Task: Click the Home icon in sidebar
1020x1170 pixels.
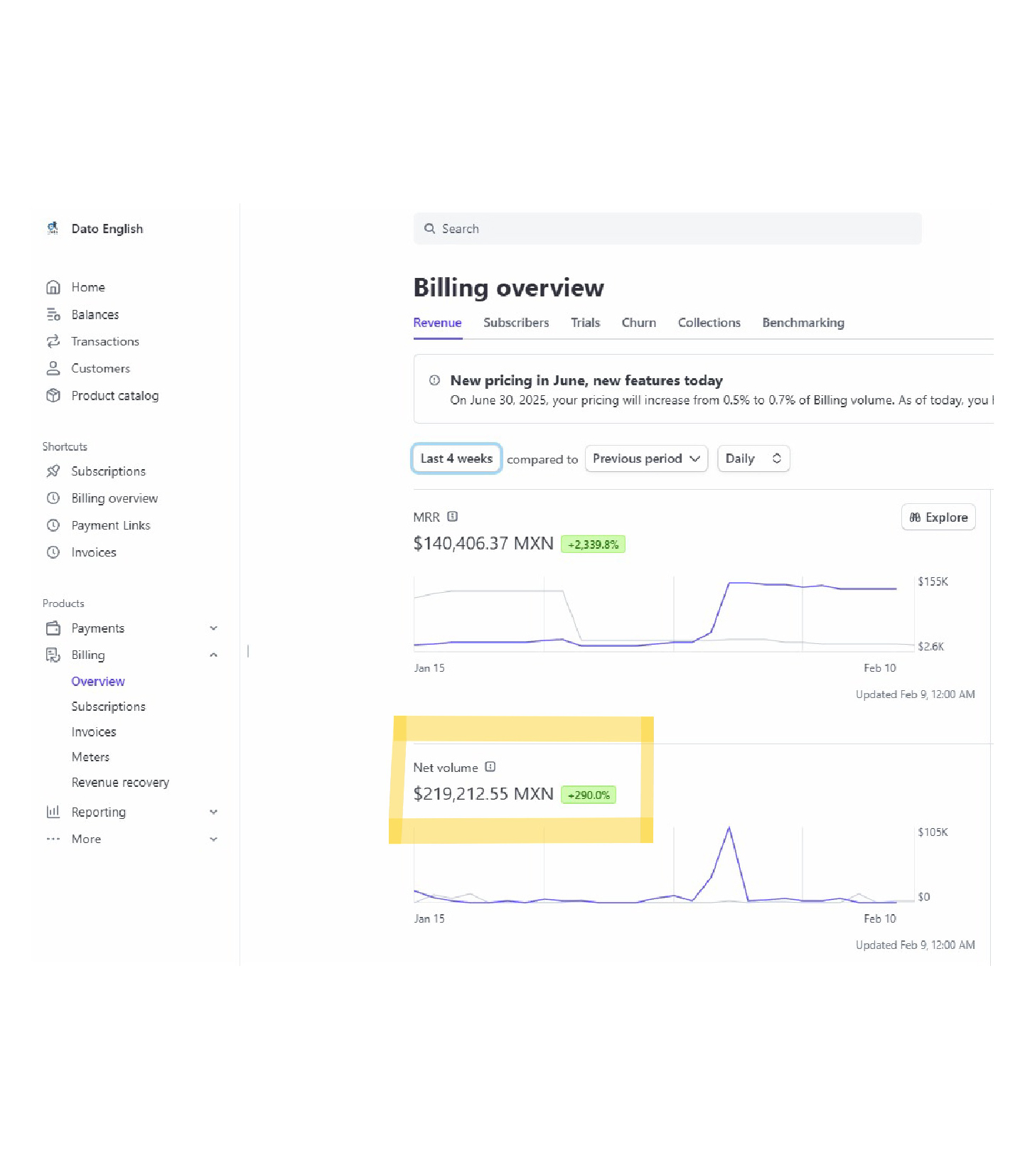Action: click(x=53, y=287)
